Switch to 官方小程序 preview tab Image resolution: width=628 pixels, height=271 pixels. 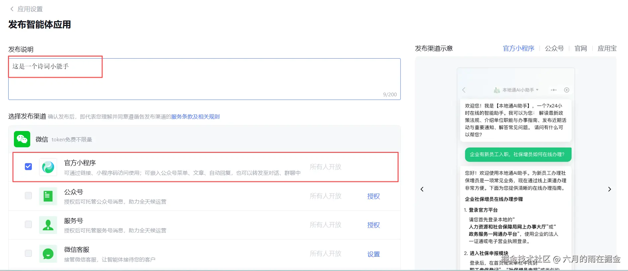[x=519, y=48]
